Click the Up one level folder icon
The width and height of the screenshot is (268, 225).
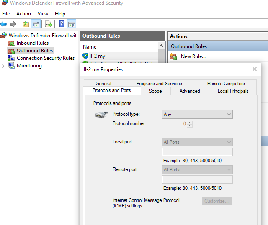(26, 24)
